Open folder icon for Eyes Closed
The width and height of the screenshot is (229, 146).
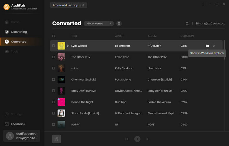click(207, 46)
